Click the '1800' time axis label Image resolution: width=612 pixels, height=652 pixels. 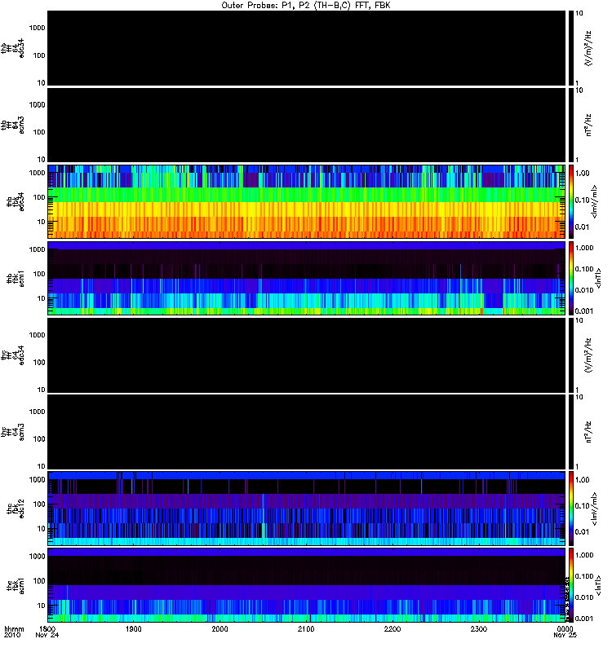click(x=47, y=629)
